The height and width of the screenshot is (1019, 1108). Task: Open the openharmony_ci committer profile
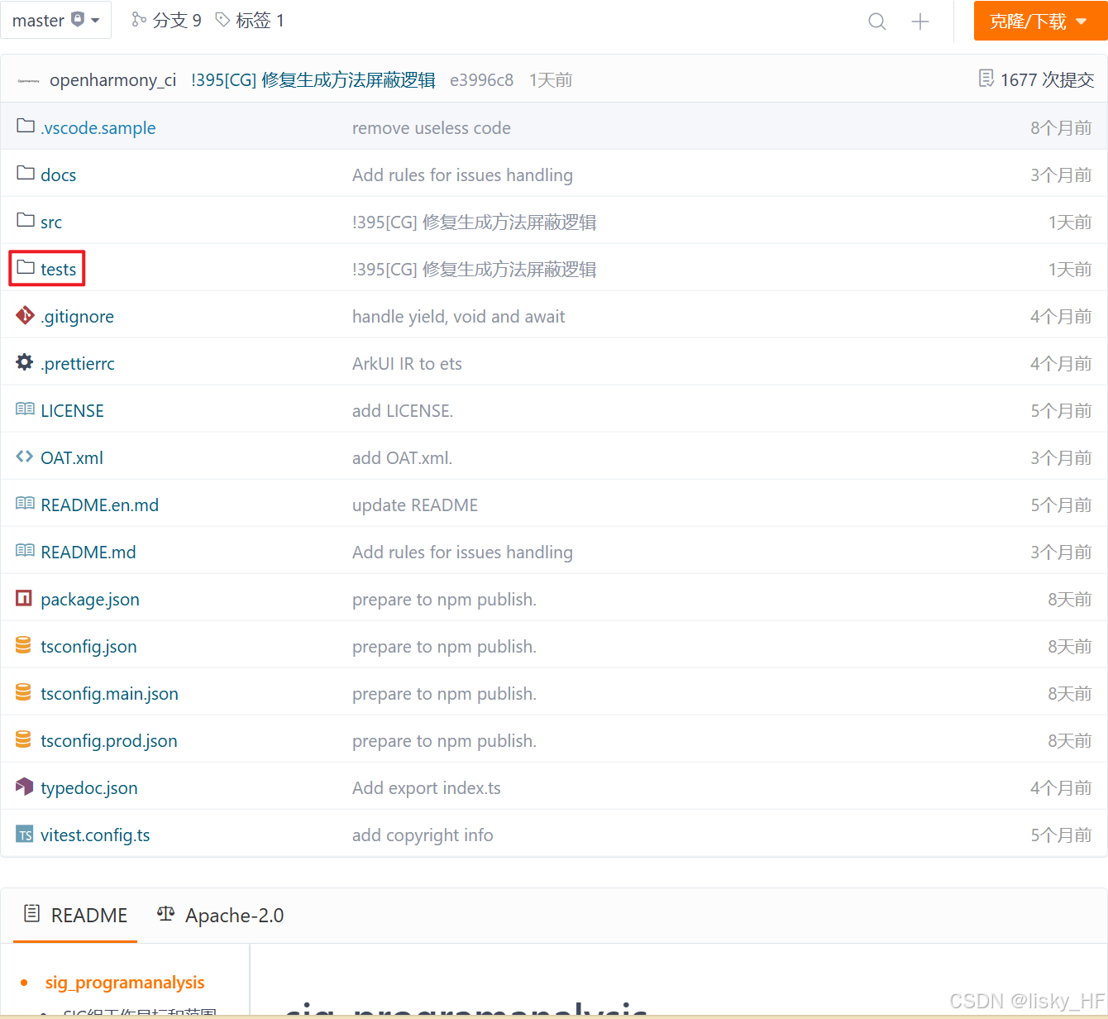click(x=112, y=79)
